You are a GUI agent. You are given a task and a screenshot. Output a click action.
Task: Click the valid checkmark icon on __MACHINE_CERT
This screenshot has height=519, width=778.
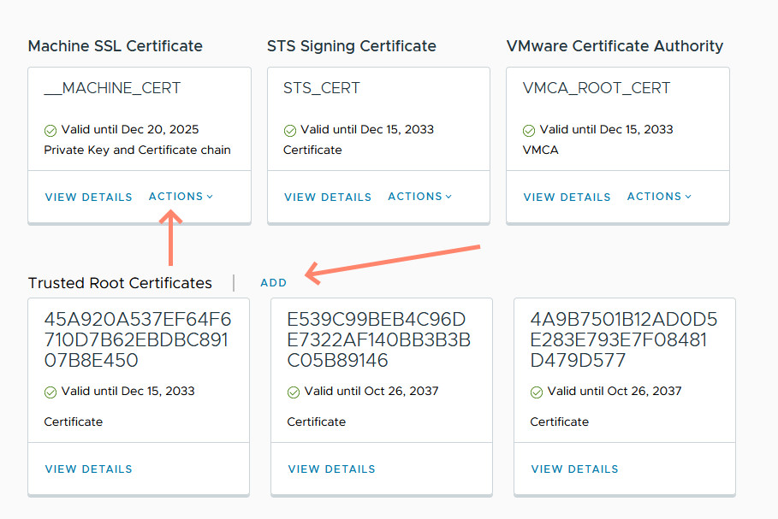[50, 131]
